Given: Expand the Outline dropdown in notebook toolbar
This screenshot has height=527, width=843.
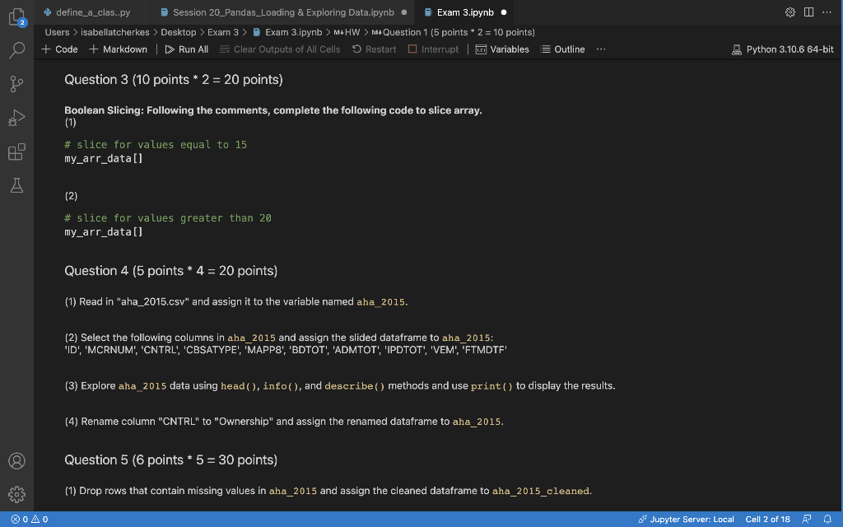Looking at the screenshot, I should tap(562, 49).
